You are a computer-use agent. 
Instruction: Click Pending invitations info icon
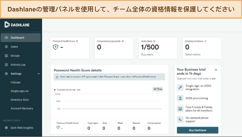tap(205, 41)
